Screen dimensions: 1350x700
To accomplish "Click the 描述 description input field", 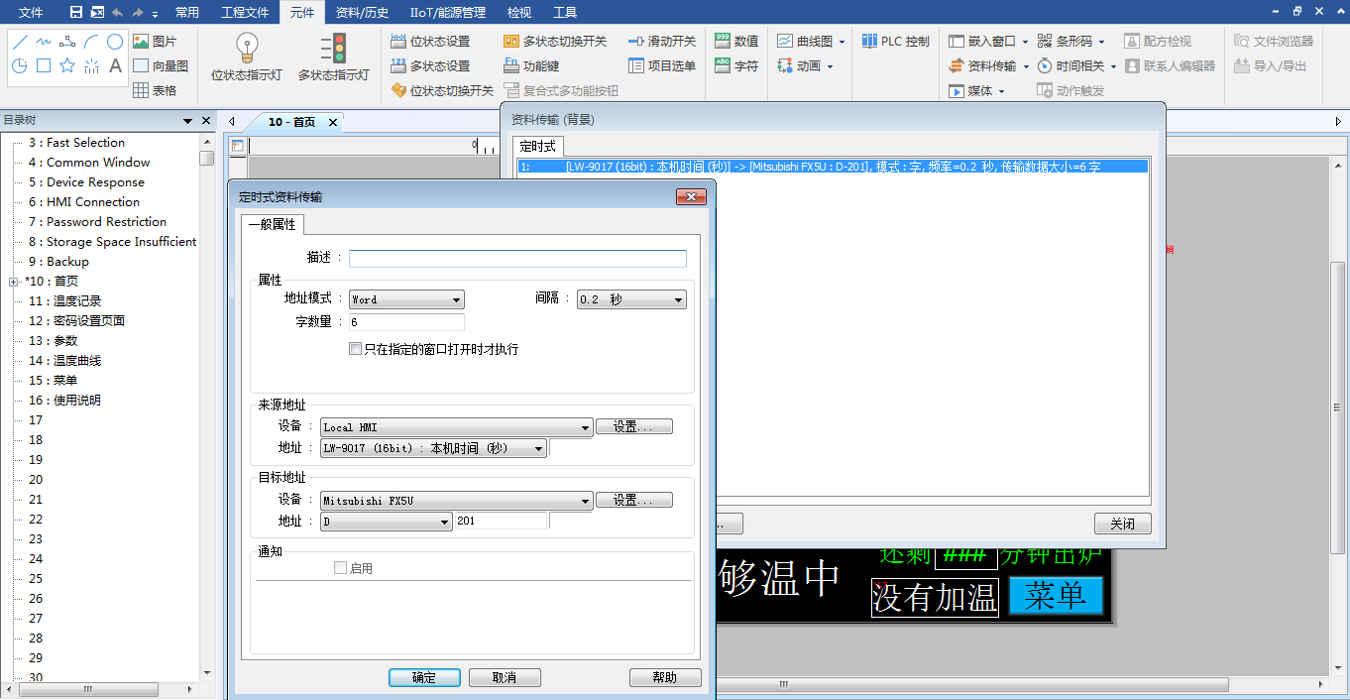I will point(517,259).
